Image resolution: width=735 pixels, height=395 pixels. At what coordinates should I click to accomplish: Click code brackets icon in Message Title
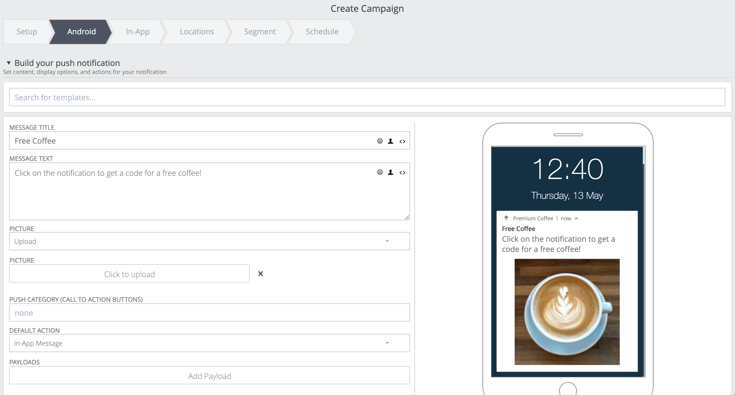[402, 141]
